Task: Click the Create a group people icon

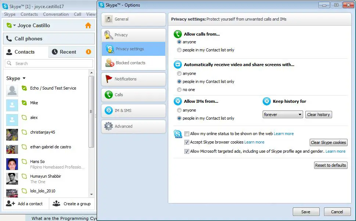Action: (x=56, y=203)
